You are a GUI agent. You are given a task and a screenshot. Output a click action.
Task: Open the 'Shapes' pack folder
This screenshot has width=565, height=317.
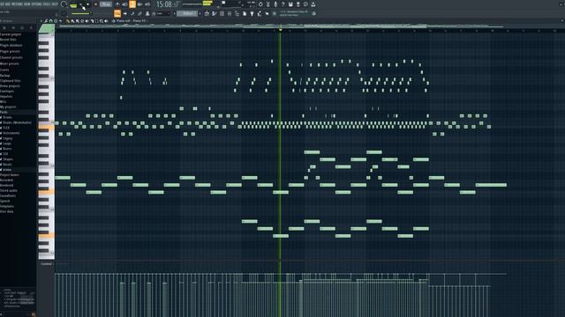(x=8, y=158)
